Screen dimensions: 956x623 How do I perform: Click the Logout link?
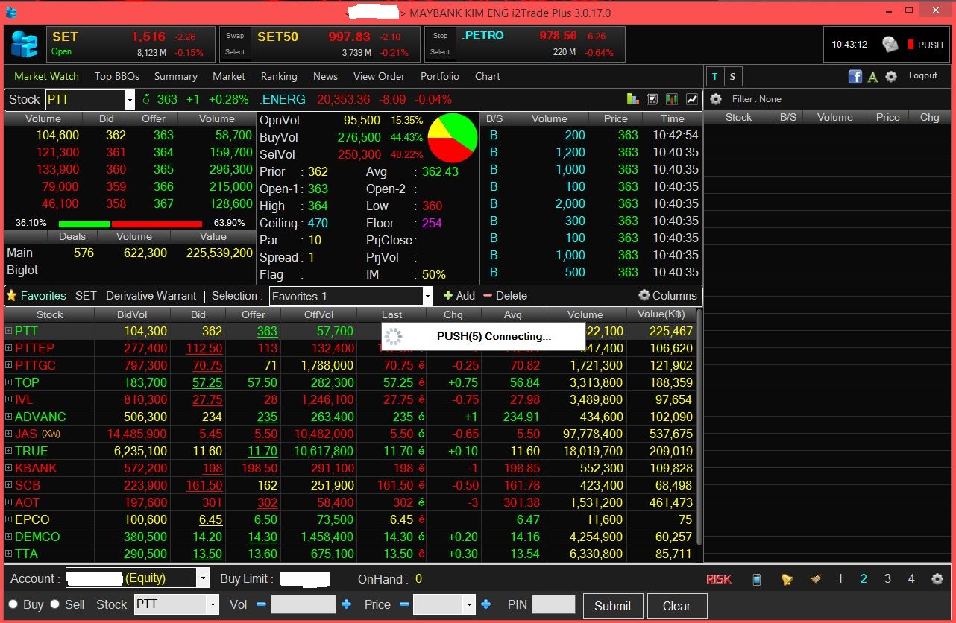point(922,76)
